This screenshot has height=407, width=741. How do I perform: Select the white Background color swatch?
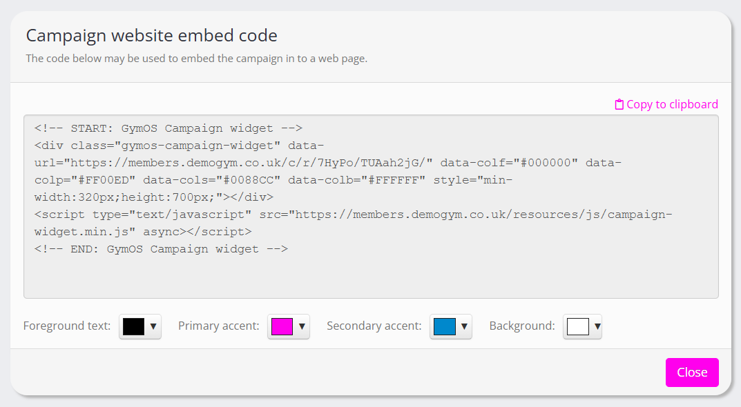577,326
